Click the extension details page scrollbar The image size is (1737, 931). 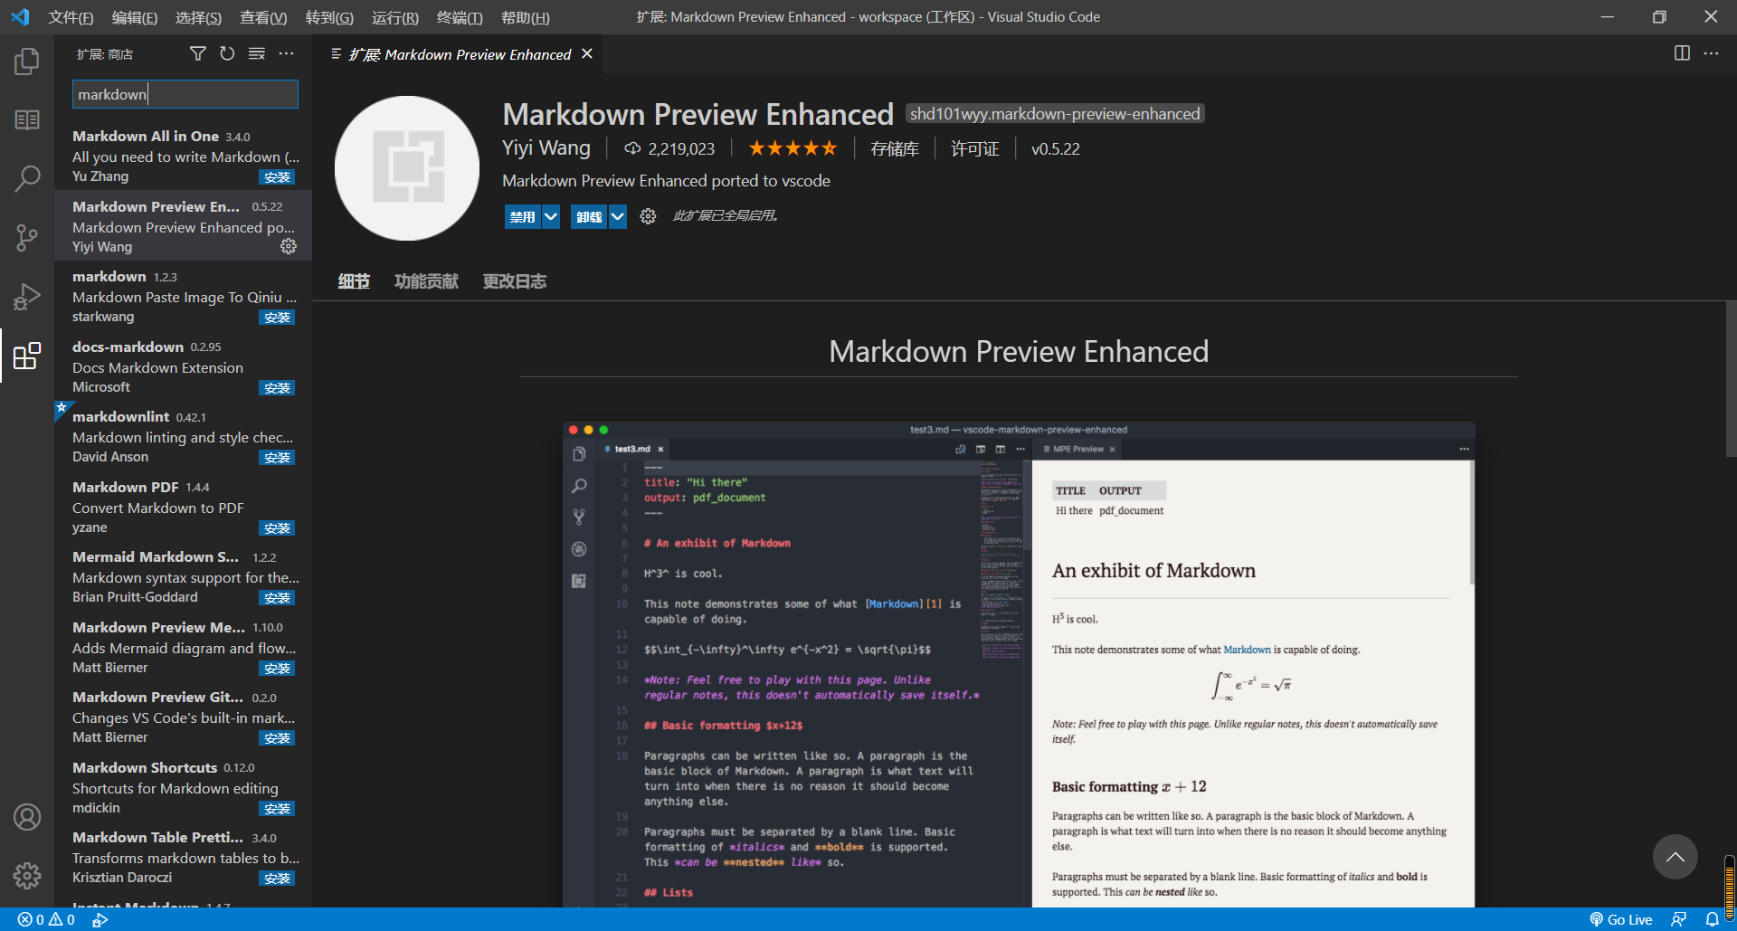pyautogui.click(x=1731, y=380)
